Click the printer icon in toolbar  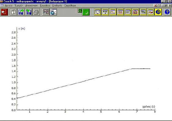point(36,12)
